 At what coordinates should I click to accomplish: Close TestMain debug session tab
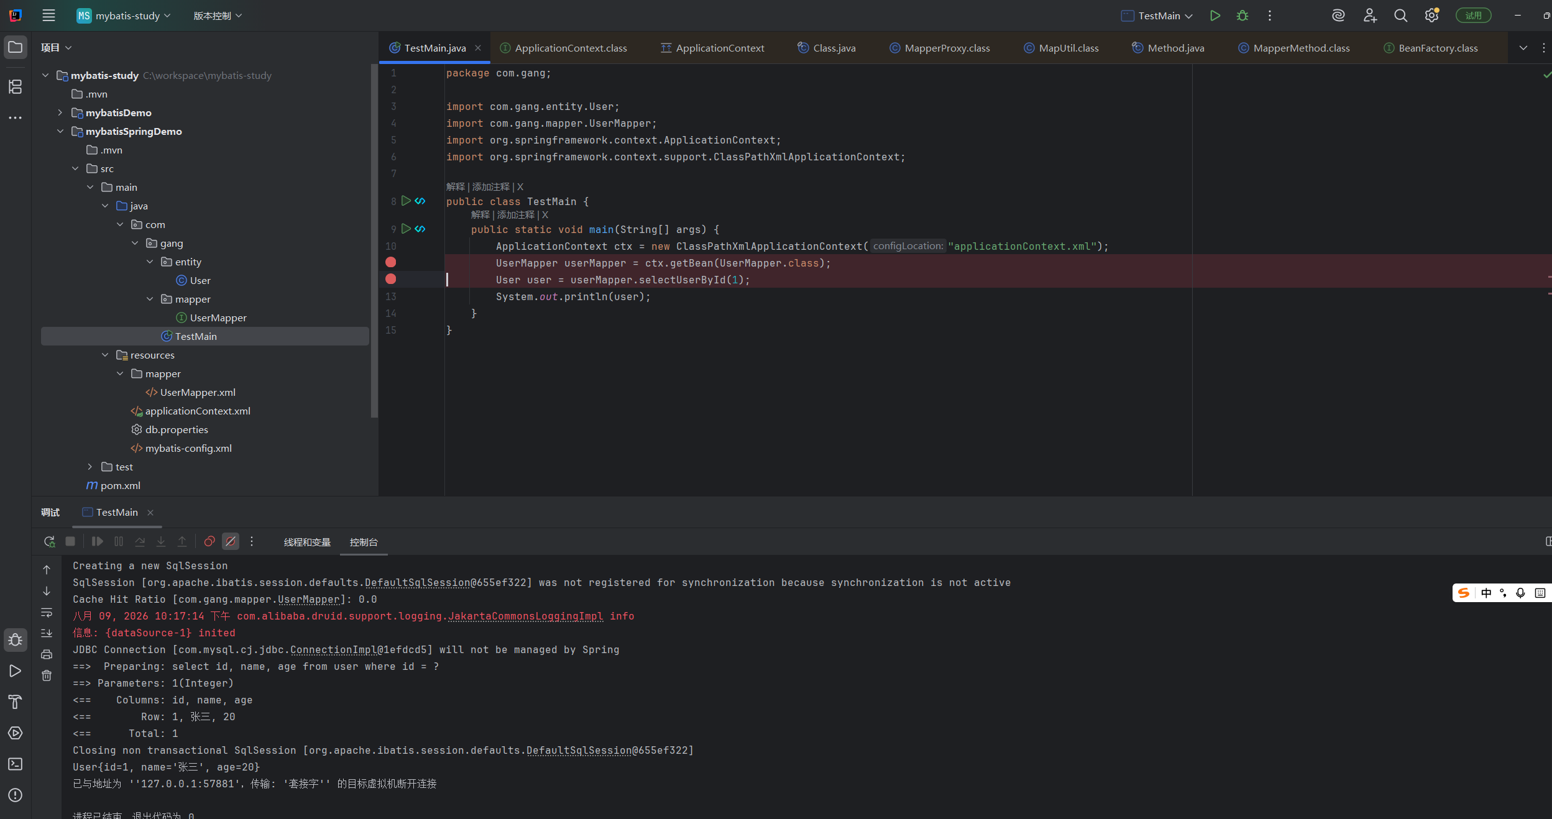pos(150,513)
